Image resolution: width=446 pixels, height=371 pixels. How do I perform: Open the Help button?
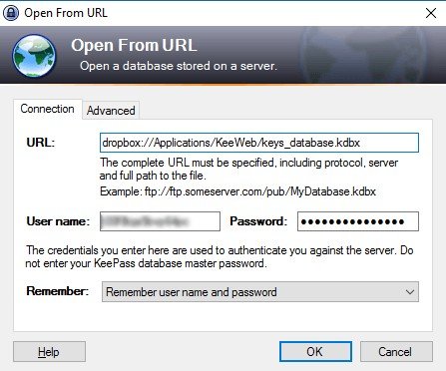coord(49,351)
